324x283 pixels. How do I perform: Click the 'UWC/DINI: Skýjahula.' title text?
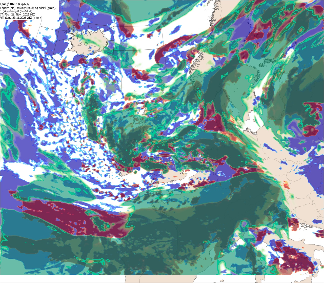point(15,4)
